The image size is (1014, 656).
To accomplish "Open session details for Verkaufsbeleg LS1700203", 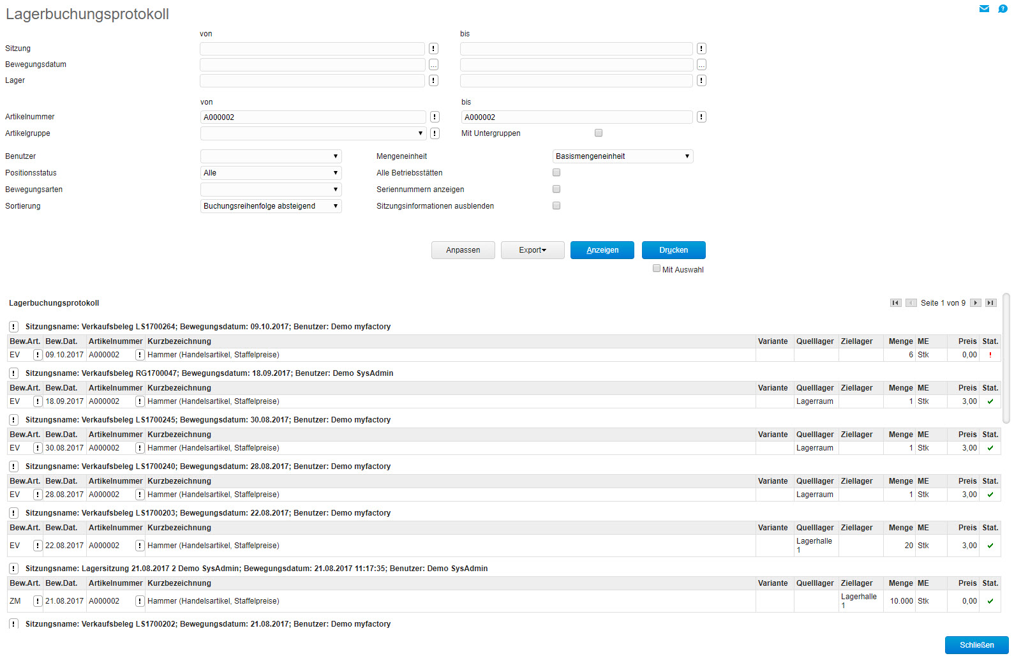I will (13, 513).
